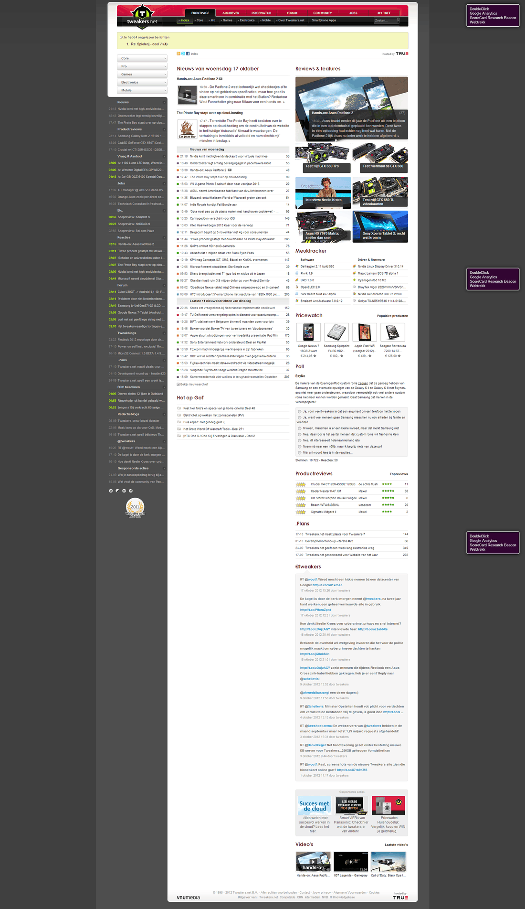
Task: Click Windows icon beside Defraggler 2.11 build 560
Action: [297, 267]
